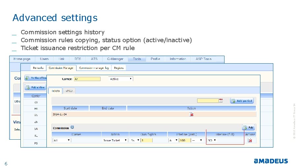Screen dimensions: 299x168
Task: Open Profile menu in back window
Action: (155, 59)
